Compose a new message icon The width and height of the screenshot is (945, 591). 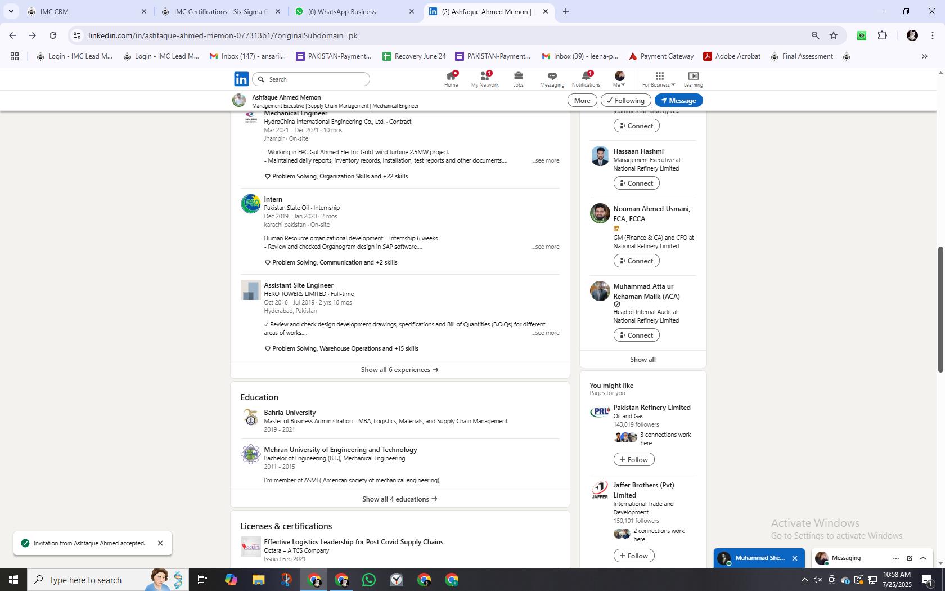(910, 558)
